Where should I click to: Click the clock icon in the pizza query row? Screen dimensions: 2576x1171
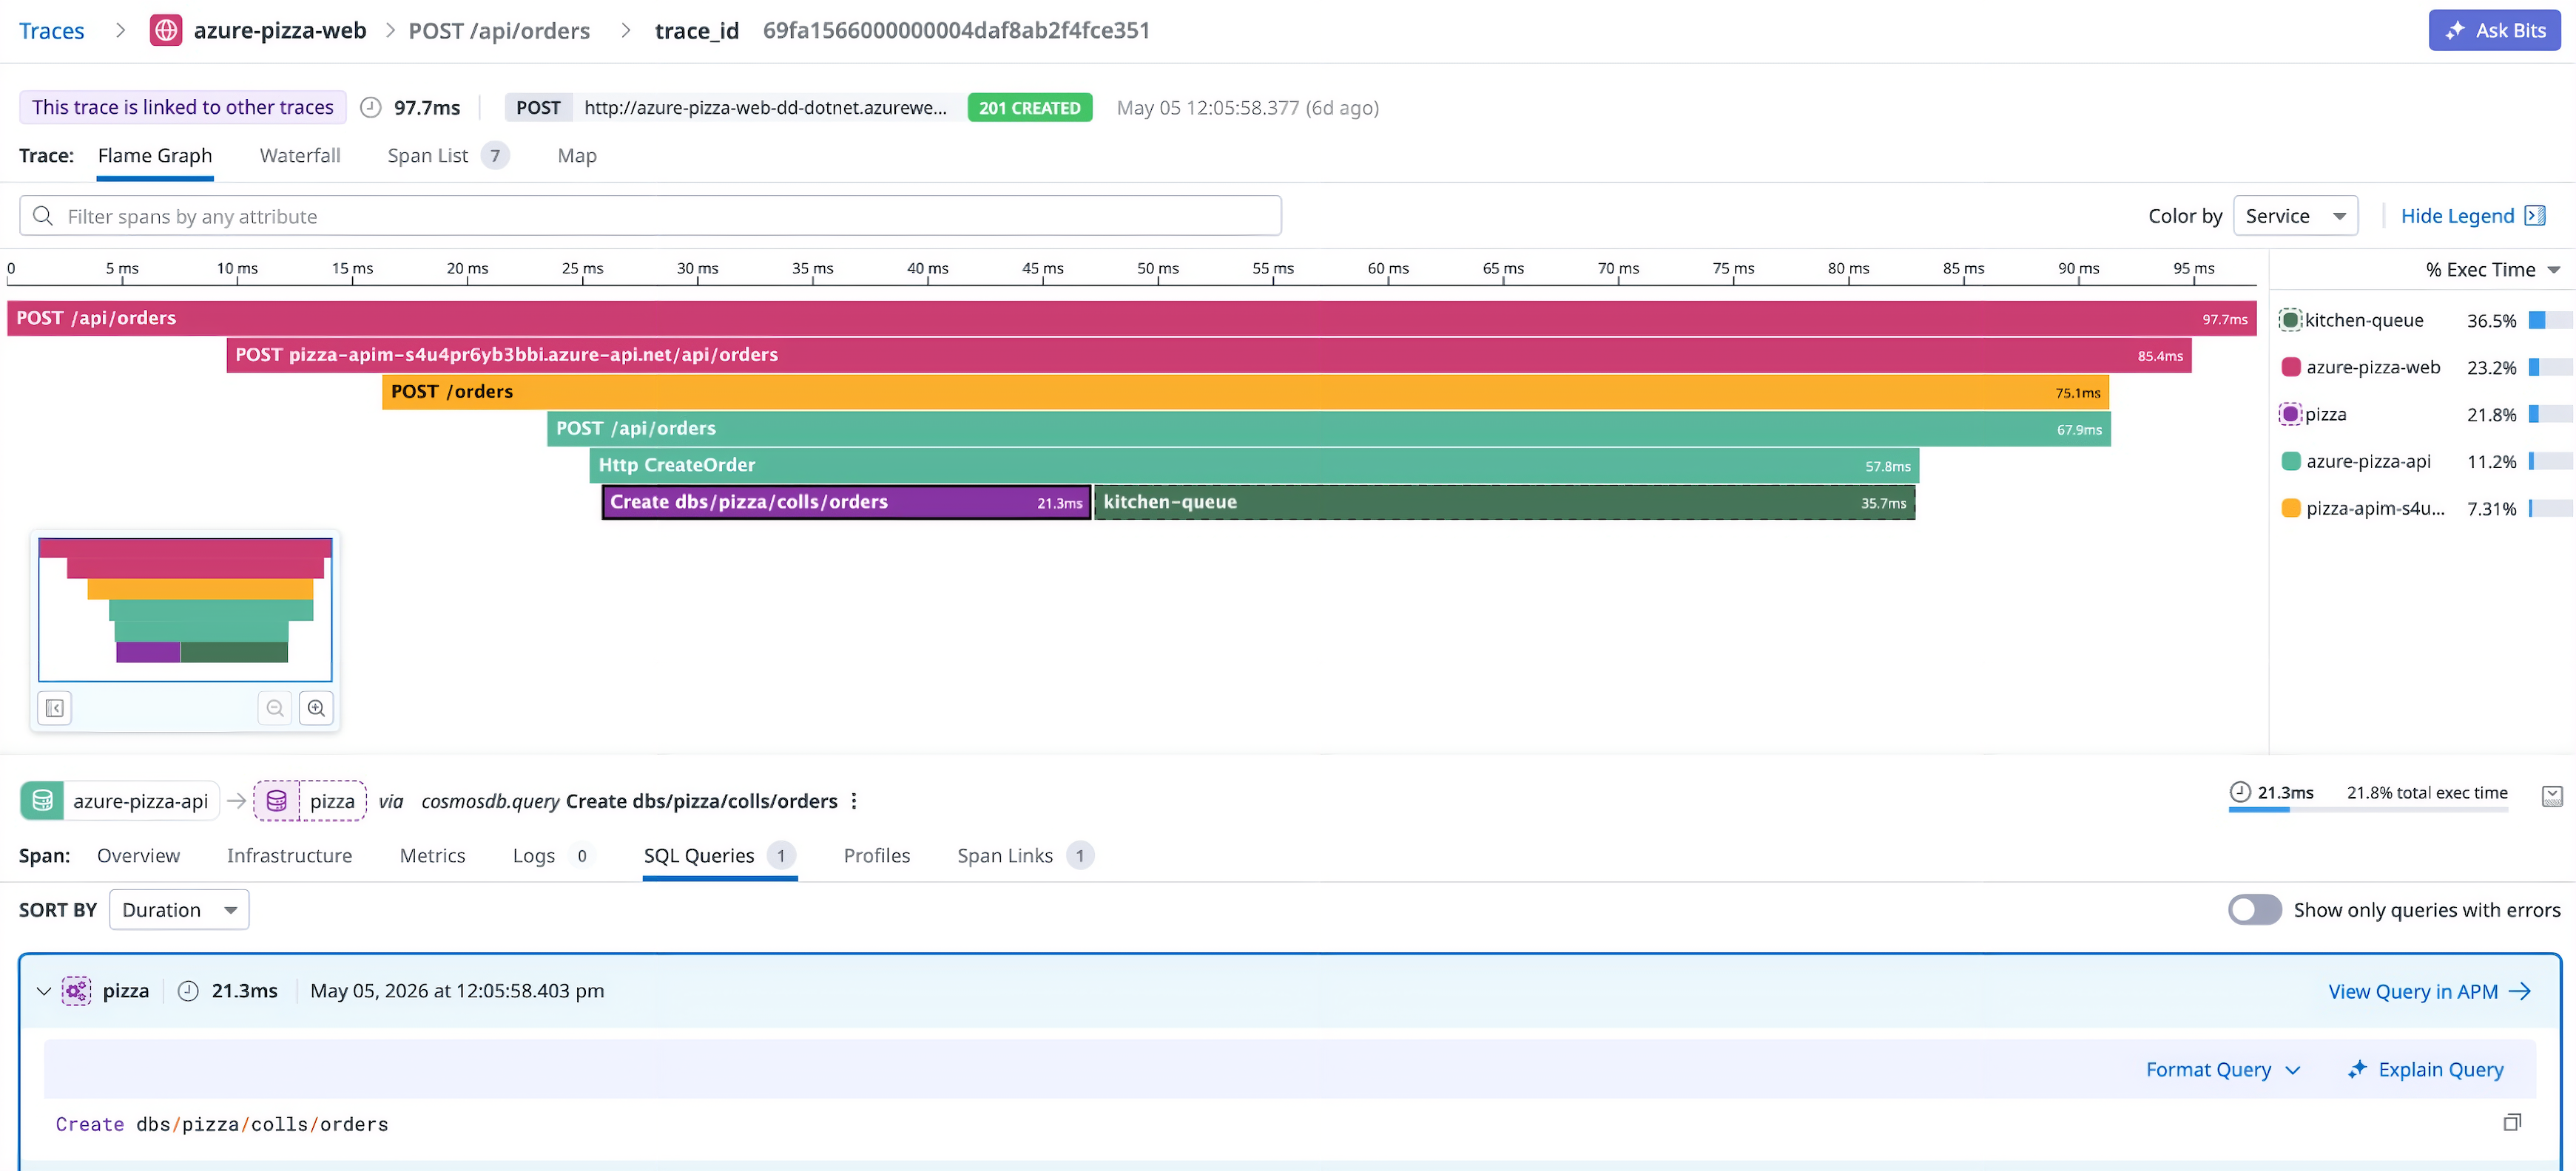tap(188, 990)
